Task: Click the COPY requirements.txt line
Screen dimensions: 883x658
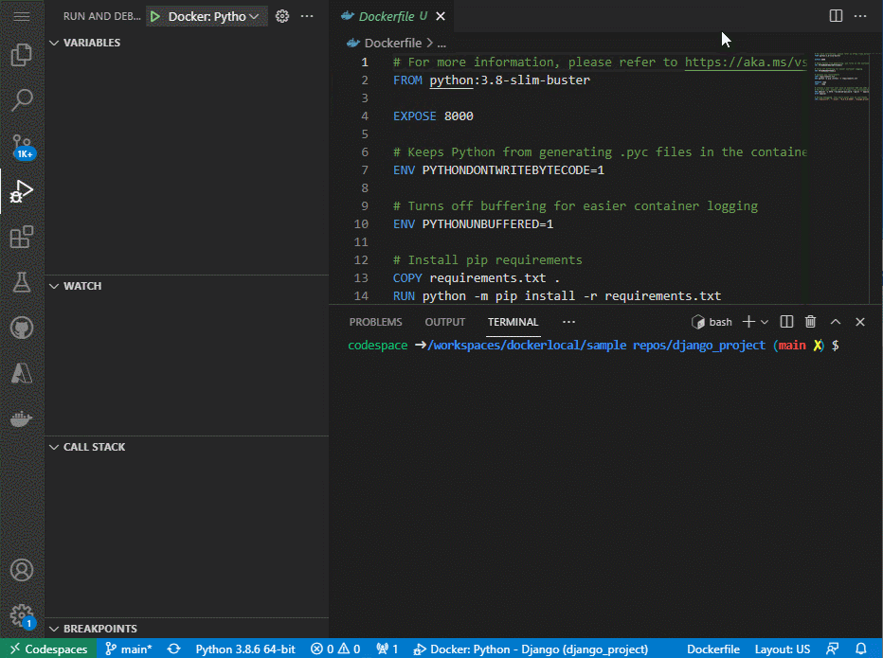Action: pos(477,278)
